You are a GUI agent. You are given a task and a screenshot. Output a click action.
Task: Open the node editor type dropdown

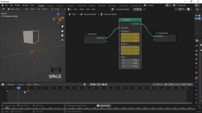point(70,9)
